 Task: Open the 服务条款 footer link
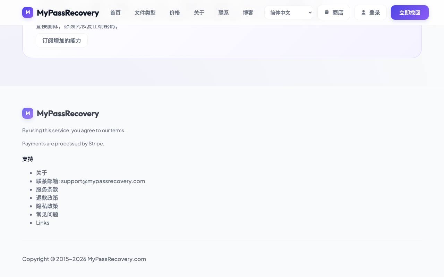pos(47,189)
